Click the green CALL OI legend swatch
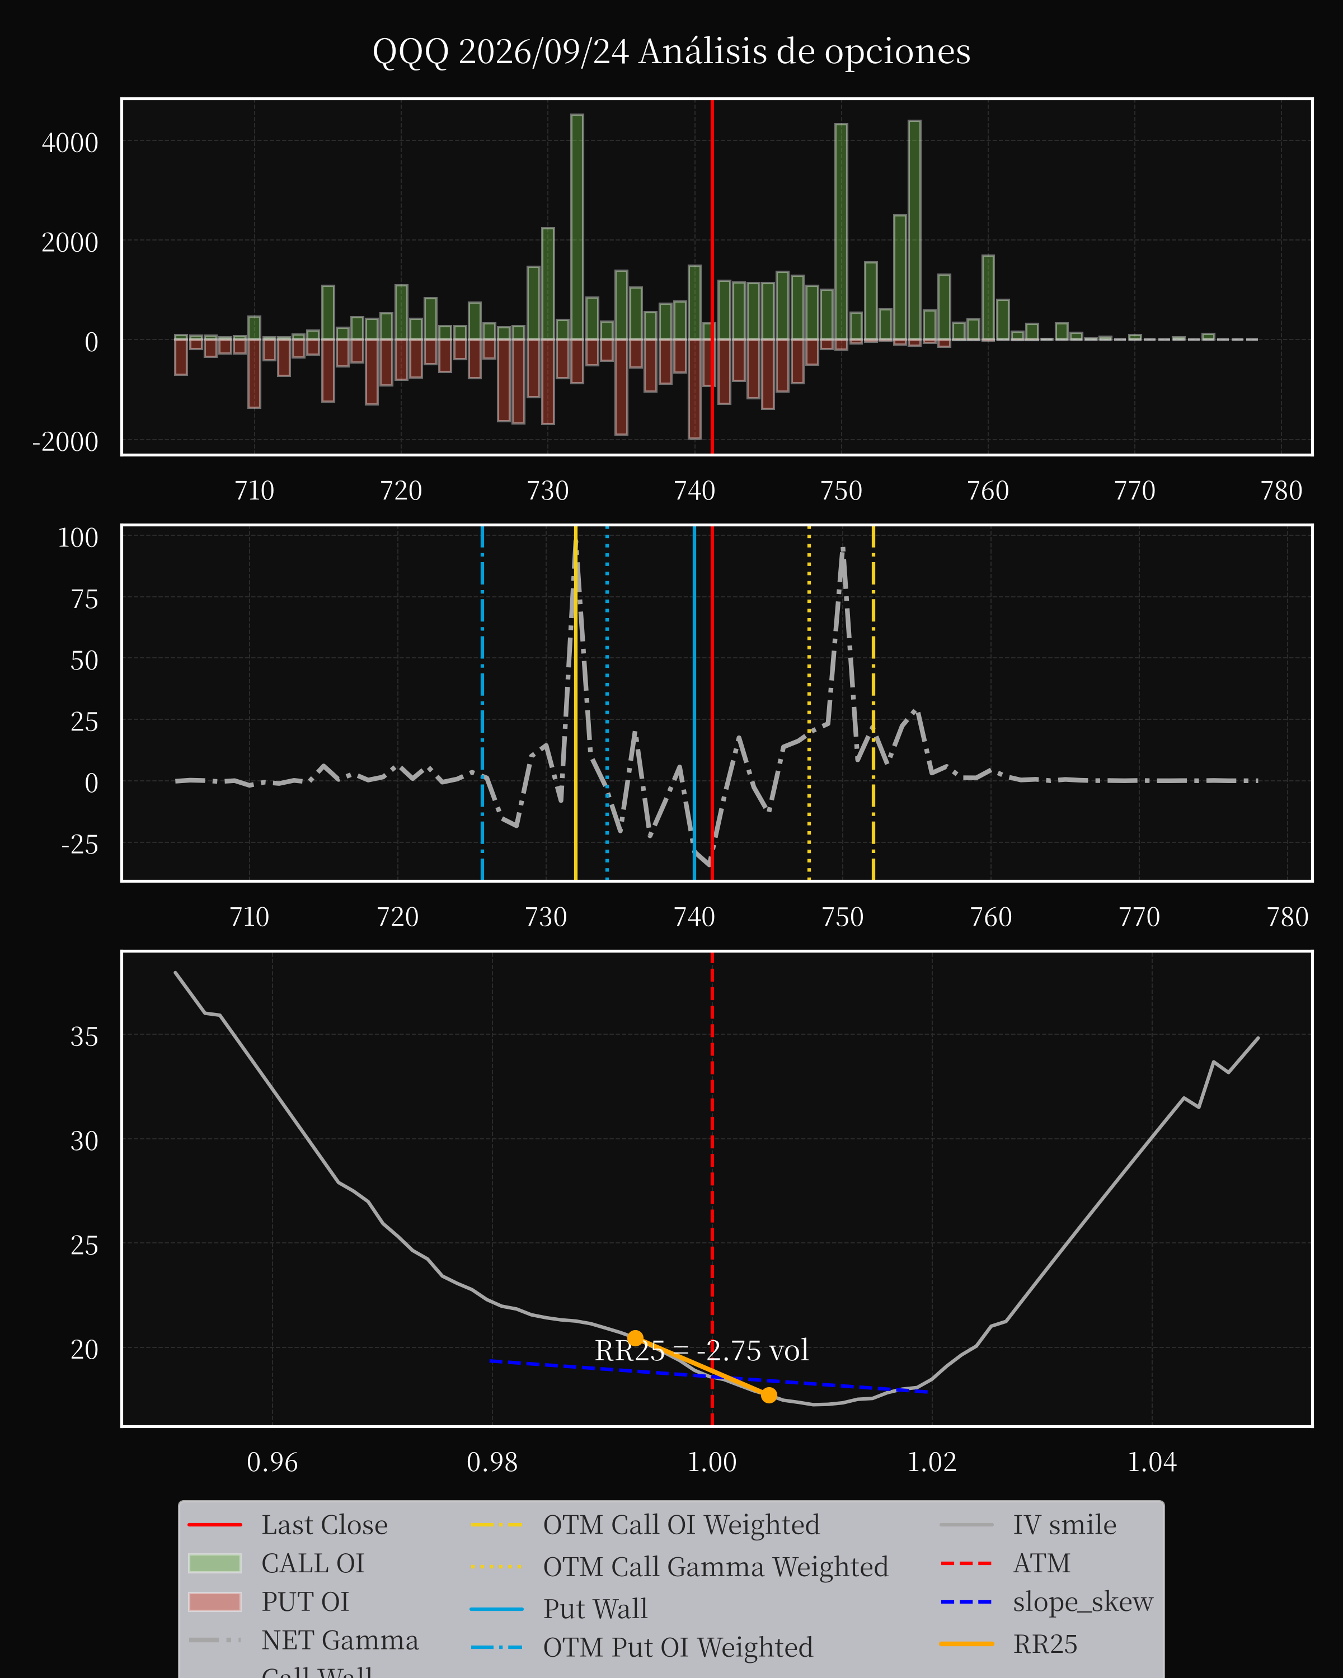The image size is (1343, 1678). 215,1563
